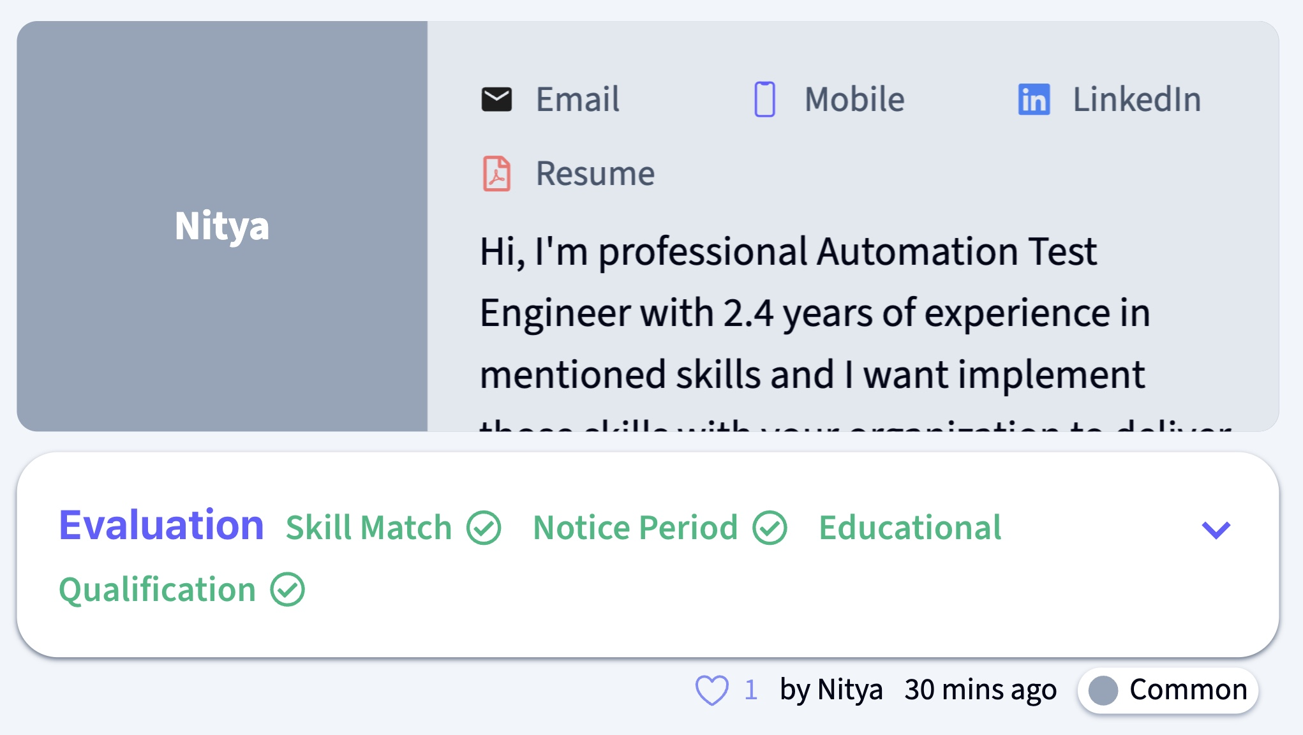Click the Nitya profile name panel

[222, 226]
